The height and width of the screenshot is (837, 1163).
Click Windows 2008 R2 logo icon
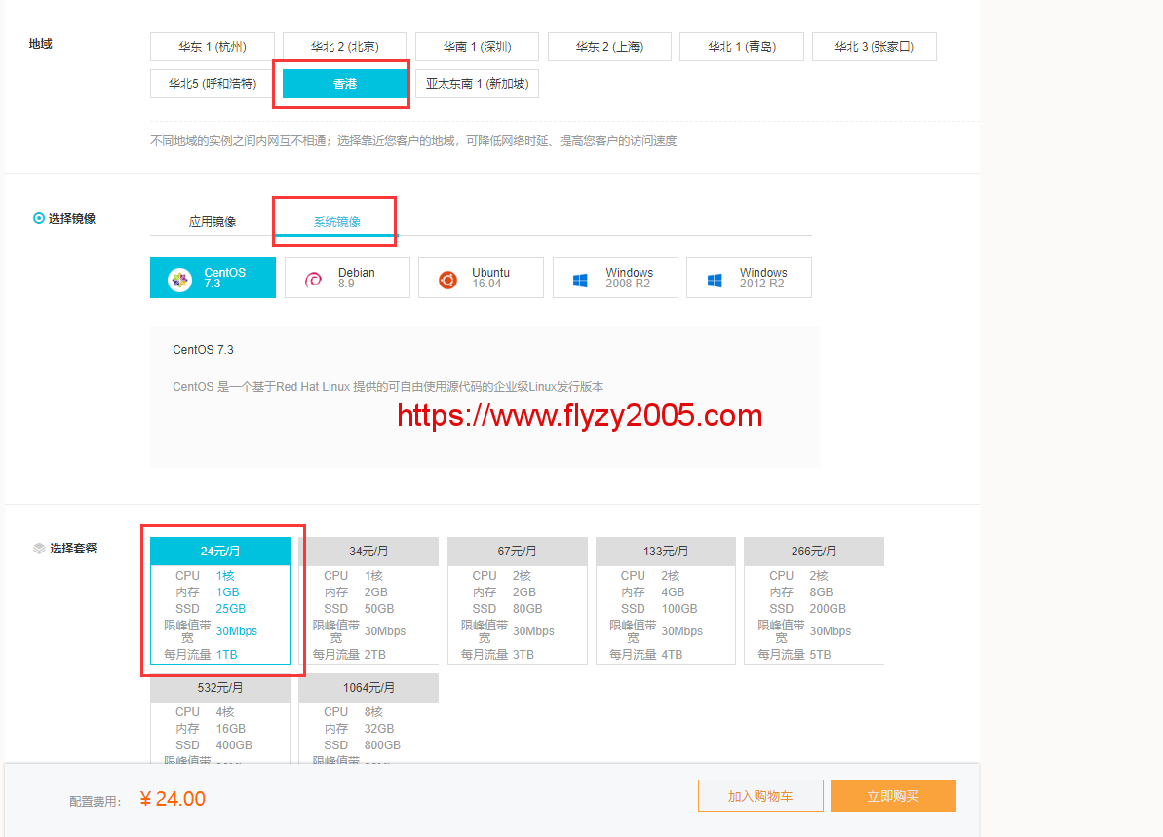point(580,281)
